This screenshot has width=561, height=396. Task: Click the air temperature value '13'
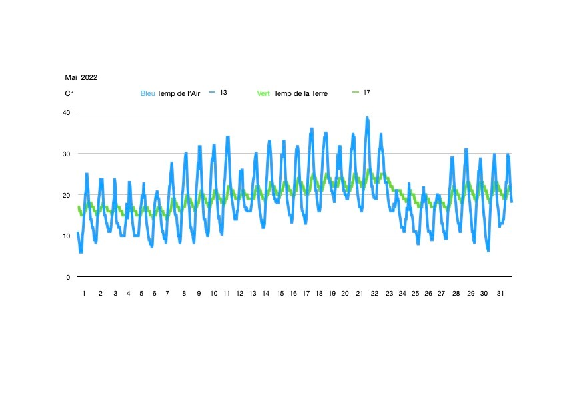223,93
